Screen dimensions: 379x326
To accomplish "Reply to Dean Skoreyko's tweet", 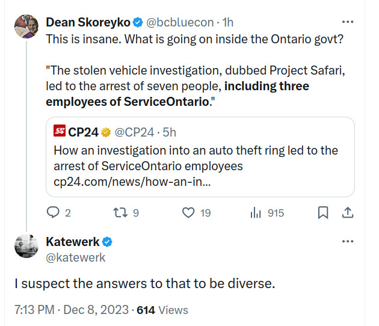I will point(54,212).
